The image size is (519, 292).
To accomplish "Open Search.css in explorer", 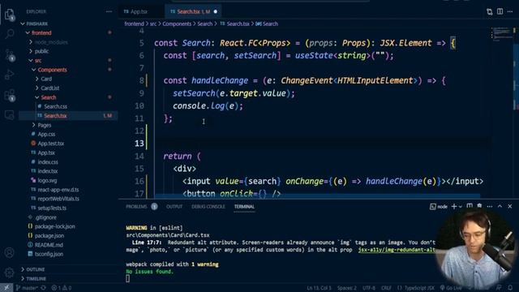I will point(55,106).
